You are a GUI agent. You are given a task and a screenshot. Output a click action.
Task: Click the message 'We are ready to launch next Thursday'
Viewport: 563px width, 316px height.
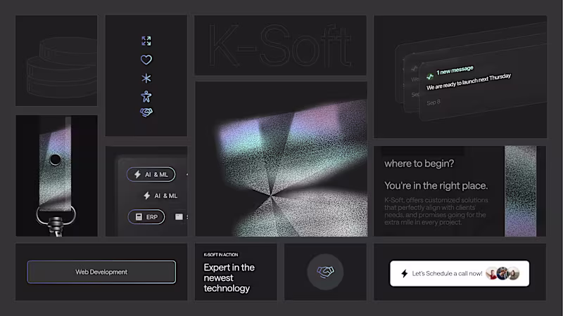469,81
